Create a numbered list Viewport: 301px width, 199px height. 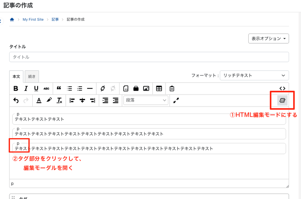point(80,88)
